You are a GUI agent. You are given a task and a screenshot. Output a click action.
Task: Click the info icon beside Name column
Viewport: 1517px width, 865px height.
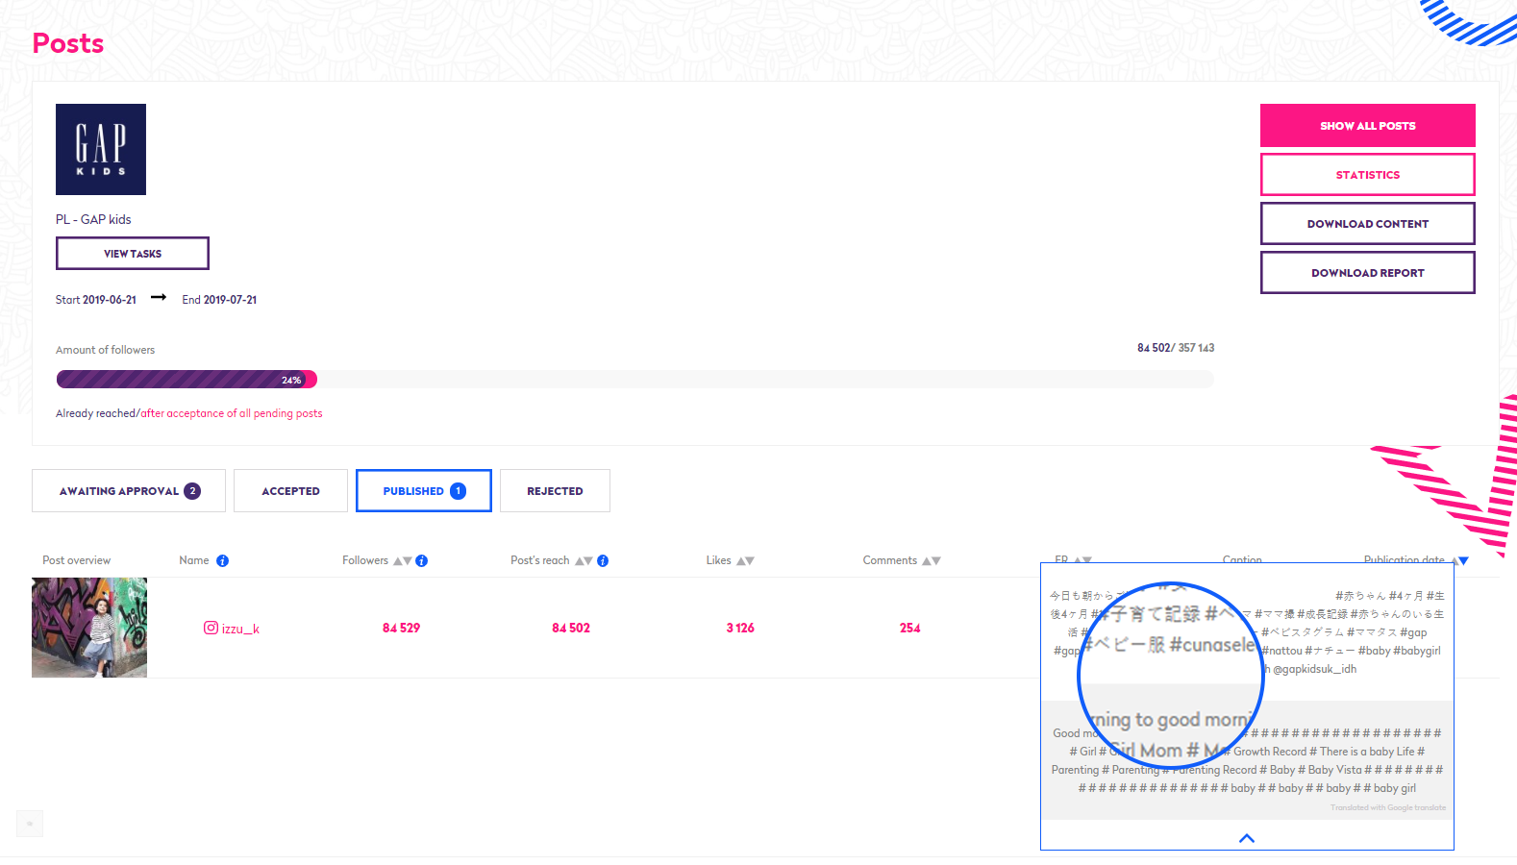click(222, 561)
